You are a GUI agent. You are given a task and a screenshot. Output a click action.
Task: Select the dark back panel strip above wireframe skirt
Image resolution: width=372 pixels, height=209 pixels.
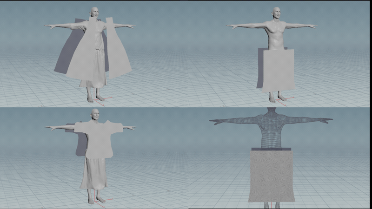[271, 149]
